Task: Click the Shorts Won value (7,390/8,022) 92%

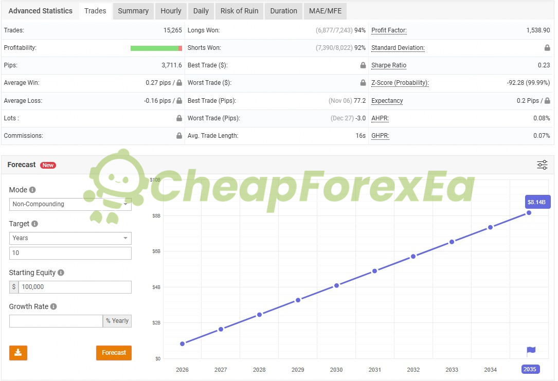Action: (x=340, y=48)
